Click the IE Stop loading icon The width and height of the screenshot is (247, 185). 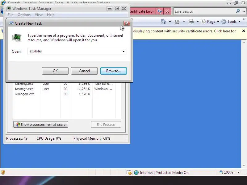pos(167,11)
